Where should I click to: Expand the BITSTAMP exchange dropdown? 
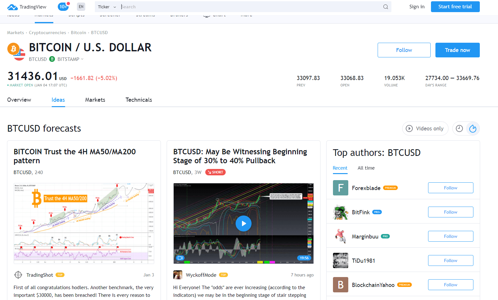pos(71,59)
